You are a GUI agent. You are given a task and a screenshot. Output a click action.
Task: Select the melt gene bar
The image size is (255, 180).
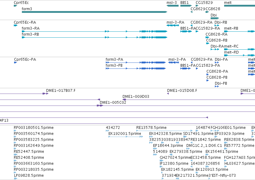239,6
